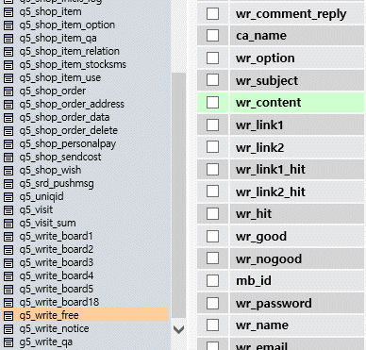Click the wr_comment_reply field name

pyautogui.click(x=291, y=14)
